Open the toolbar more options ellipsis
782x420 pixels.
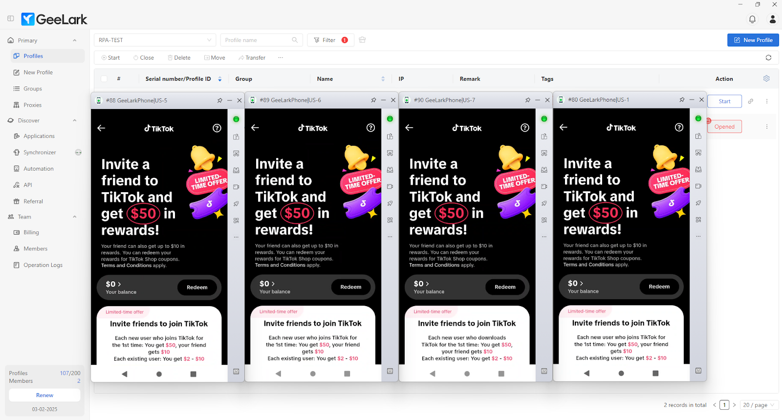pyautogui.click(x=281, y=58)
